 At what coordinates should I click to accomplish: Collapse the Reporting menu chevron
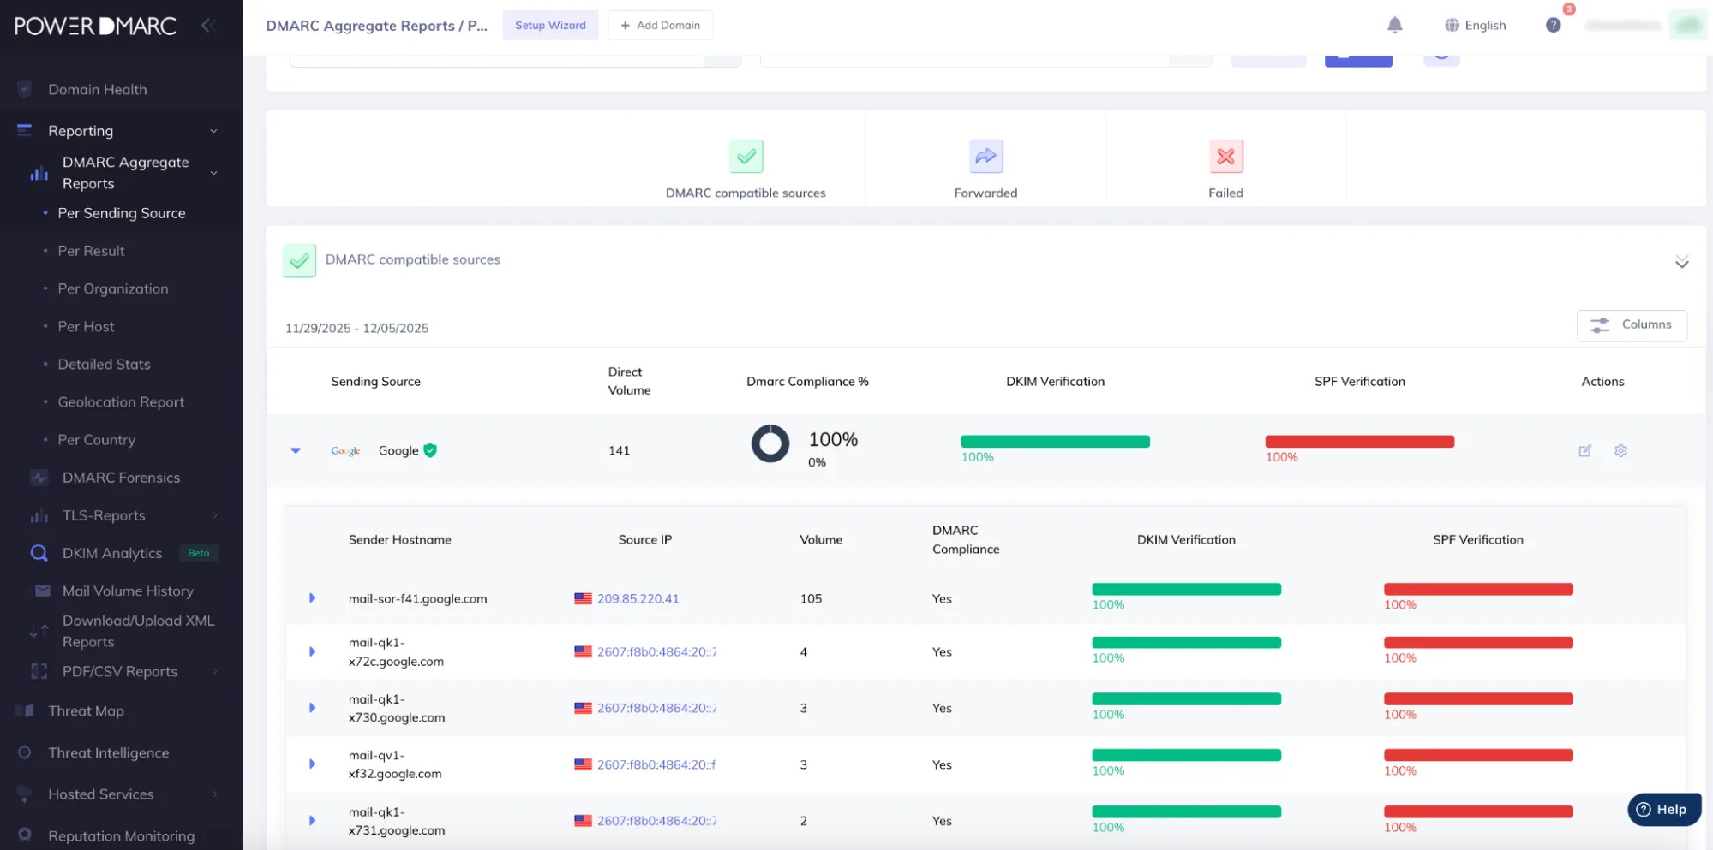pyautogui.click(x=213, y=131)
